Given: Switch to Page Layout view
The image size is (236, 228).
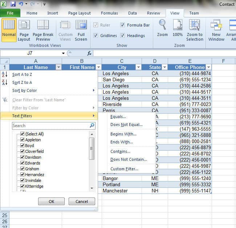Looking at the screenshot, I should pos(24,30).
